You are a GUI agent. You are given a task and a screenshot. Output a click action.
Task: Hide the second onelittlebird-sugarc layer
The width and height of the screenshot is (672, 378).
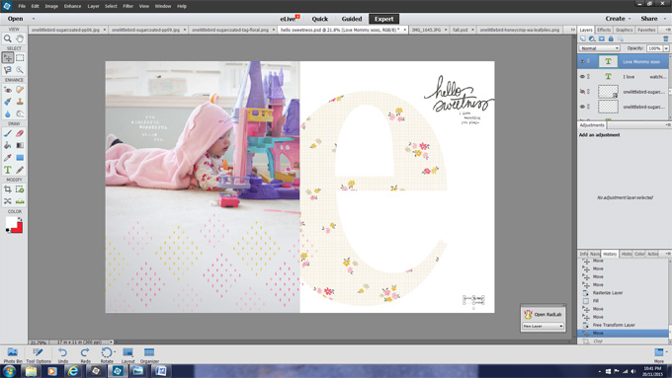[582, 107]
